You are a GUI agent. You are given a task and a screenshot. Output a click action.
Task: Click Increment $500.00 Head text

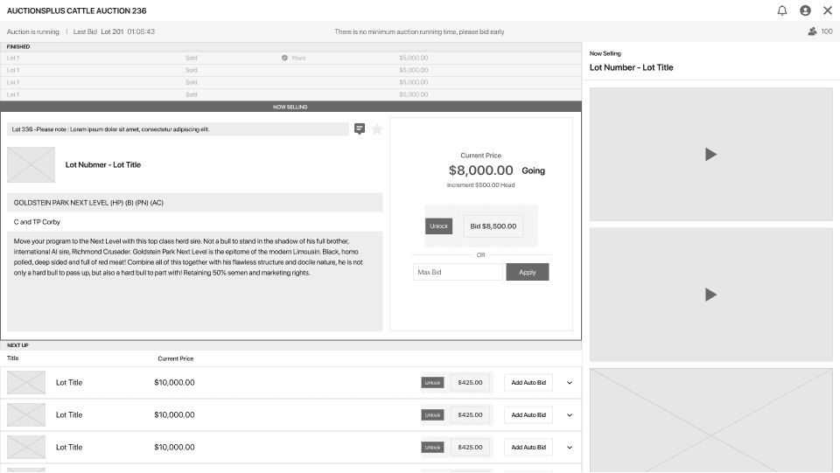point(480,185)
